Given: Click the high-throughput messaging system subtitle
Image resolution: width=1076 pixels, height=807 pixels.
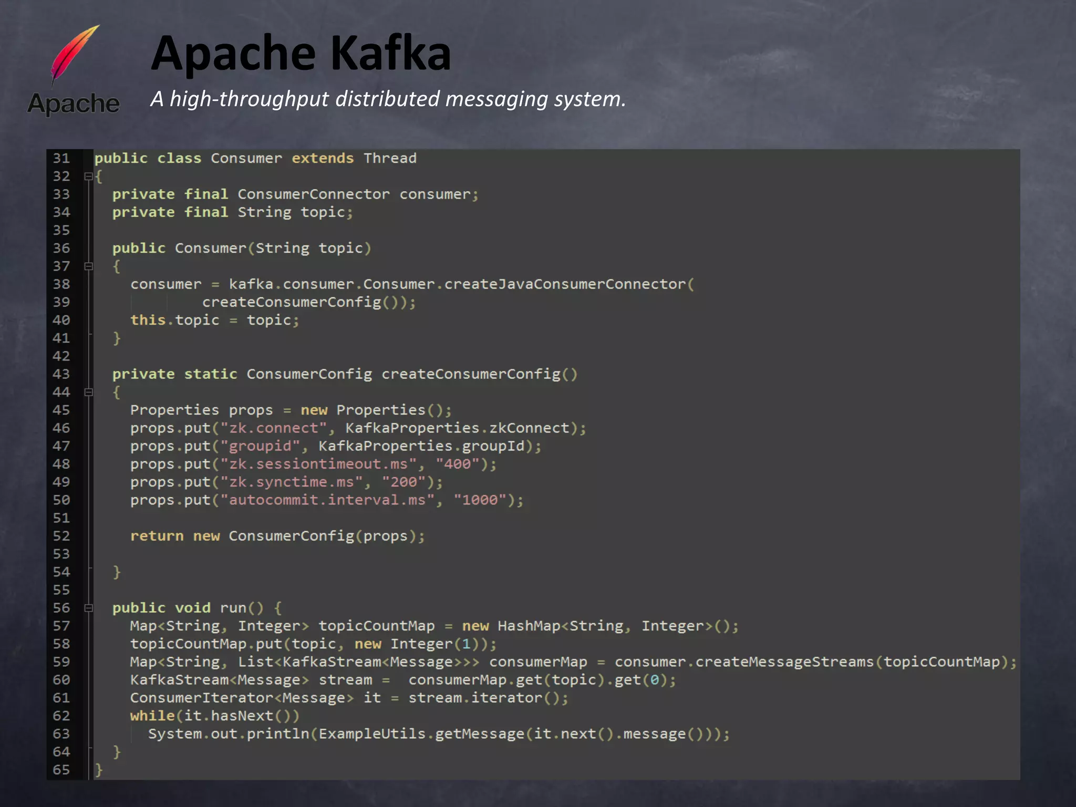Looking at the screenshot, I should coord(388,99).
